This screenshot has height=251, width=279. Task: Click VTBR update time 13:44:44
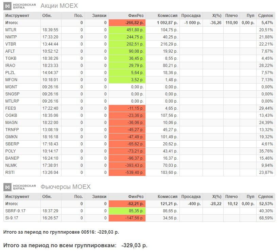tap(50, 44)
